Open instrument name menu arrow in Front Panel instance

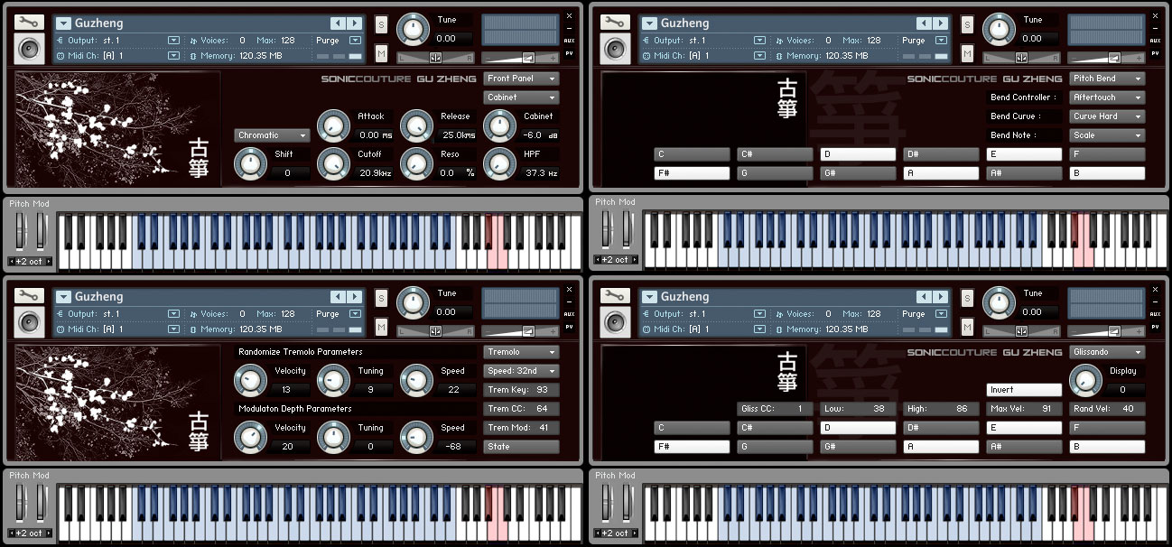pos(63,23)
